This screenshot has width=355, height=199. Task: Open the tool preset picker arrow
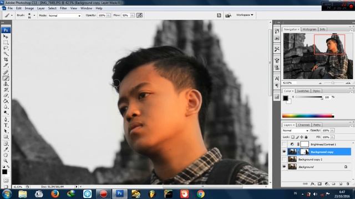point(12,15)
